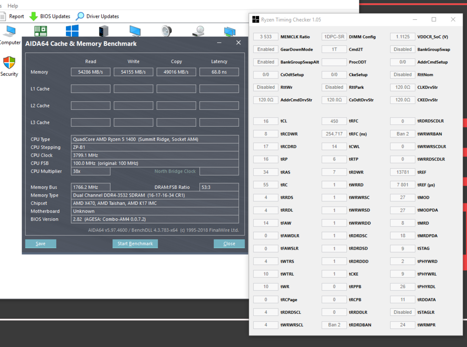Save the benchmark results
The width and height of the screenshot is (467, 347).
(x=40, y=243)
